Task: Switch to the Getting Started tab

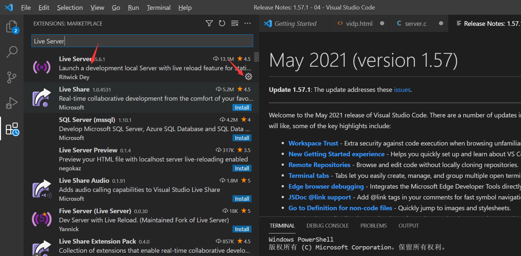Action: pos(295,24)
